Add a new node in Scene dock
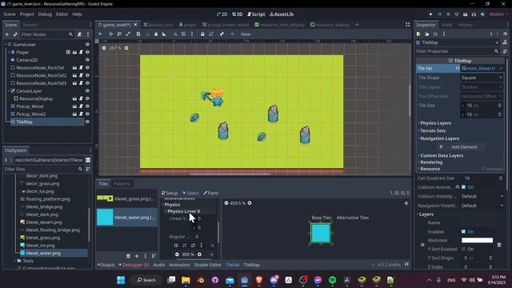This screenshot has height=288, width=512. pos(7,34)
